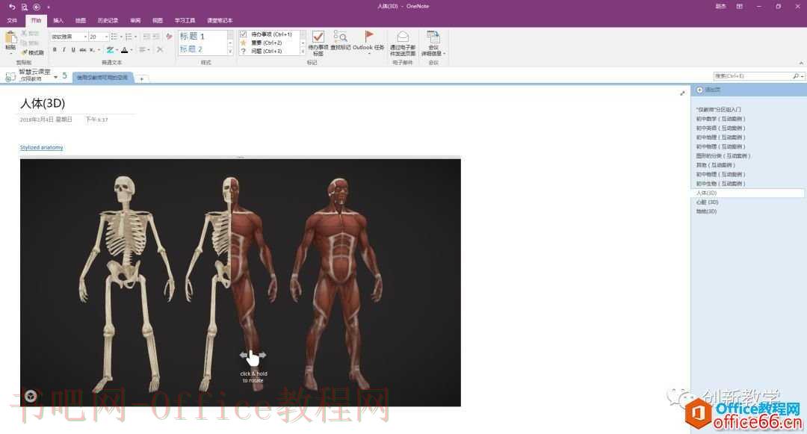Open the 初中生物（互动案例）page

(720, 184)
